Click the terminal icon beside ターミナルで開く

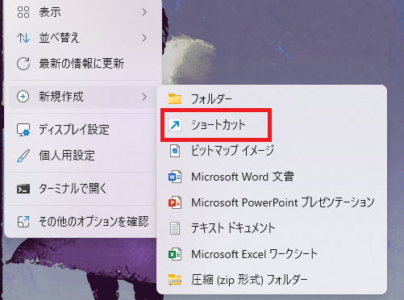pyautogui.click(x=23, y=189)
